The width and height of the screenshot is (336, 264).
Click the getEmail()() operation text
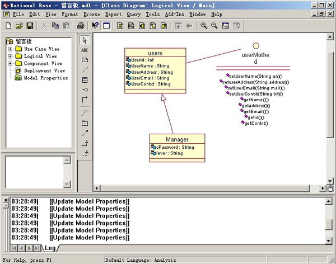tap(256, 111)
